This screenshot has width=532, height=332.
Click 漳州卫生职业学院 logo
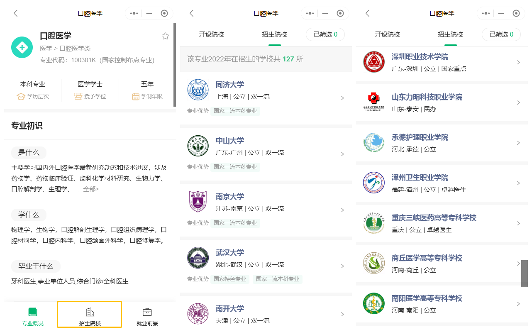(374, 183)
